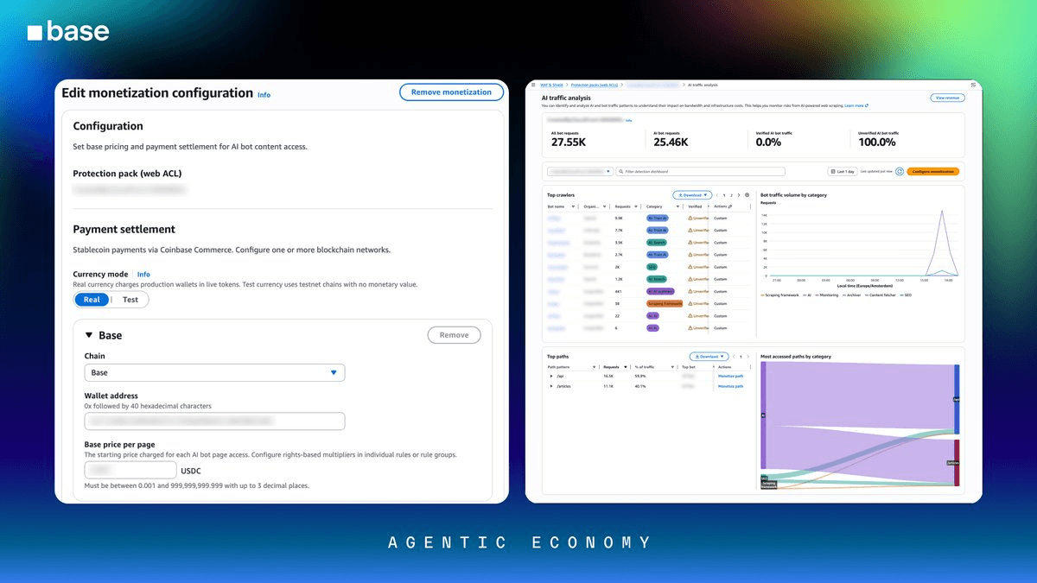The width and height of the screenshot is (1037, 583).
Task: Click the Scraping framework category badge
Action: pyautogui.click(x=665, y=303)
